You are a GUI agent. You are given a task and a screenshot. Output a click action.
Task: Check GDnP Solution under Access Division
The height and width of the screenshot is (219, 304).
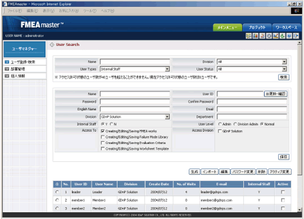[220, 131]
